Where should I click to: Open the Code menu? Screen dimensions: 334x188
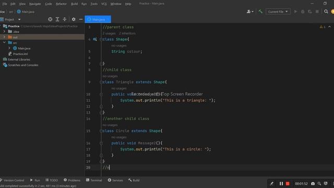coord(49,4)
